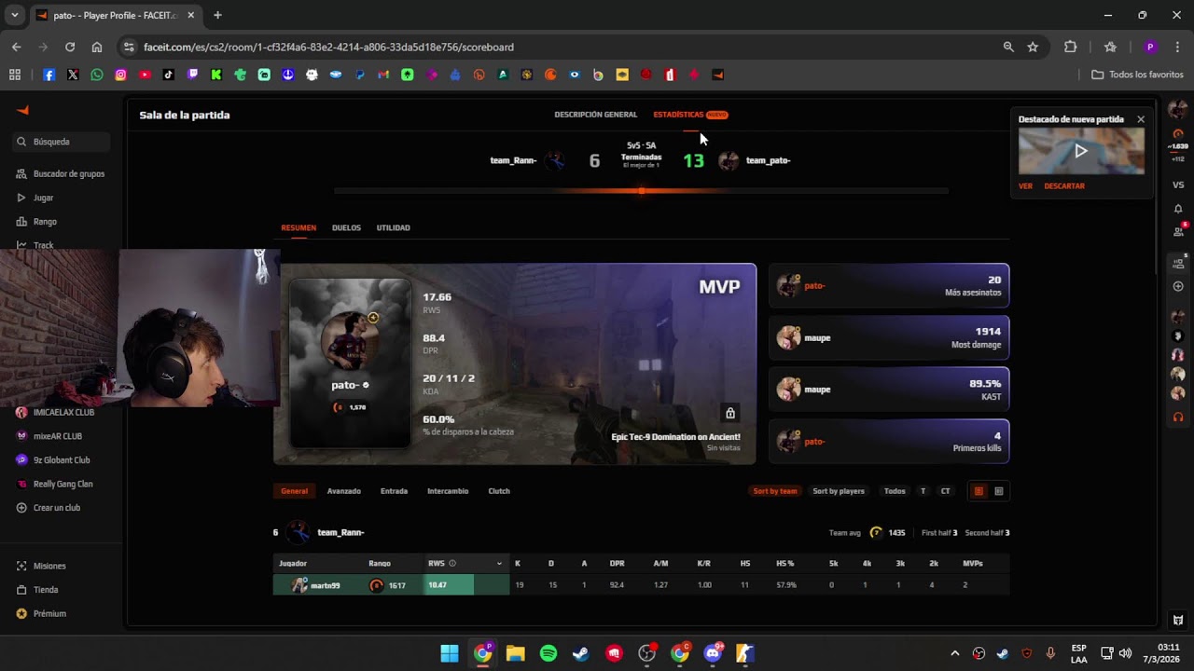Reload the page
This screenshot has width=1194, height=671.
pyautogui.click(x=70, y=47)
